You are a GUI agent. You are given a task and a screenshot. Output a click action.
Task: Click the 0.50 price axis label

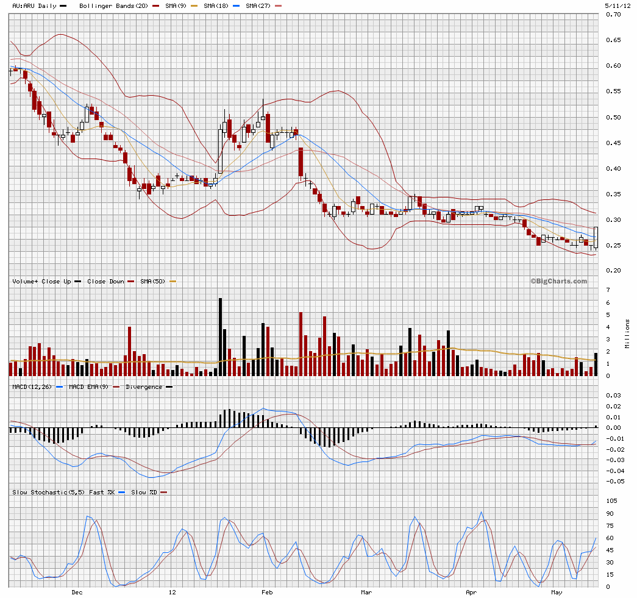pyautogui.click(x=613, y=118)
